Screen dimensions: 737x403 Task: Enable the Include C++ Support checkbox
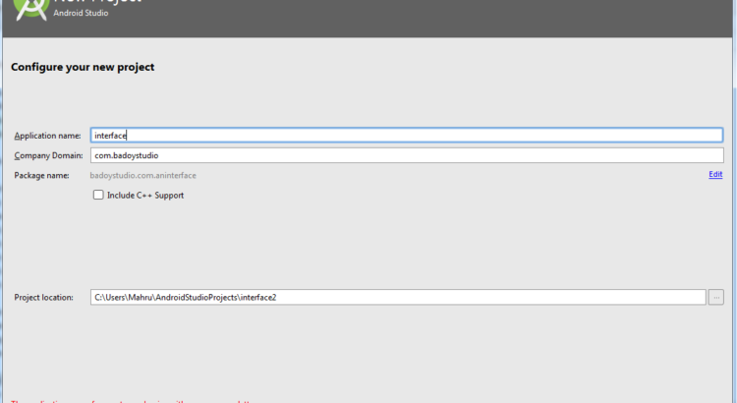click(x=98, y=195)
